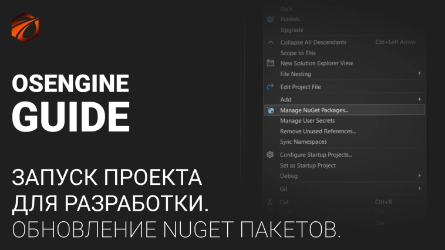The width and height of the screenshot is (445, 250).
Task: Open the Add menu entry
Action: pos(286,100)
